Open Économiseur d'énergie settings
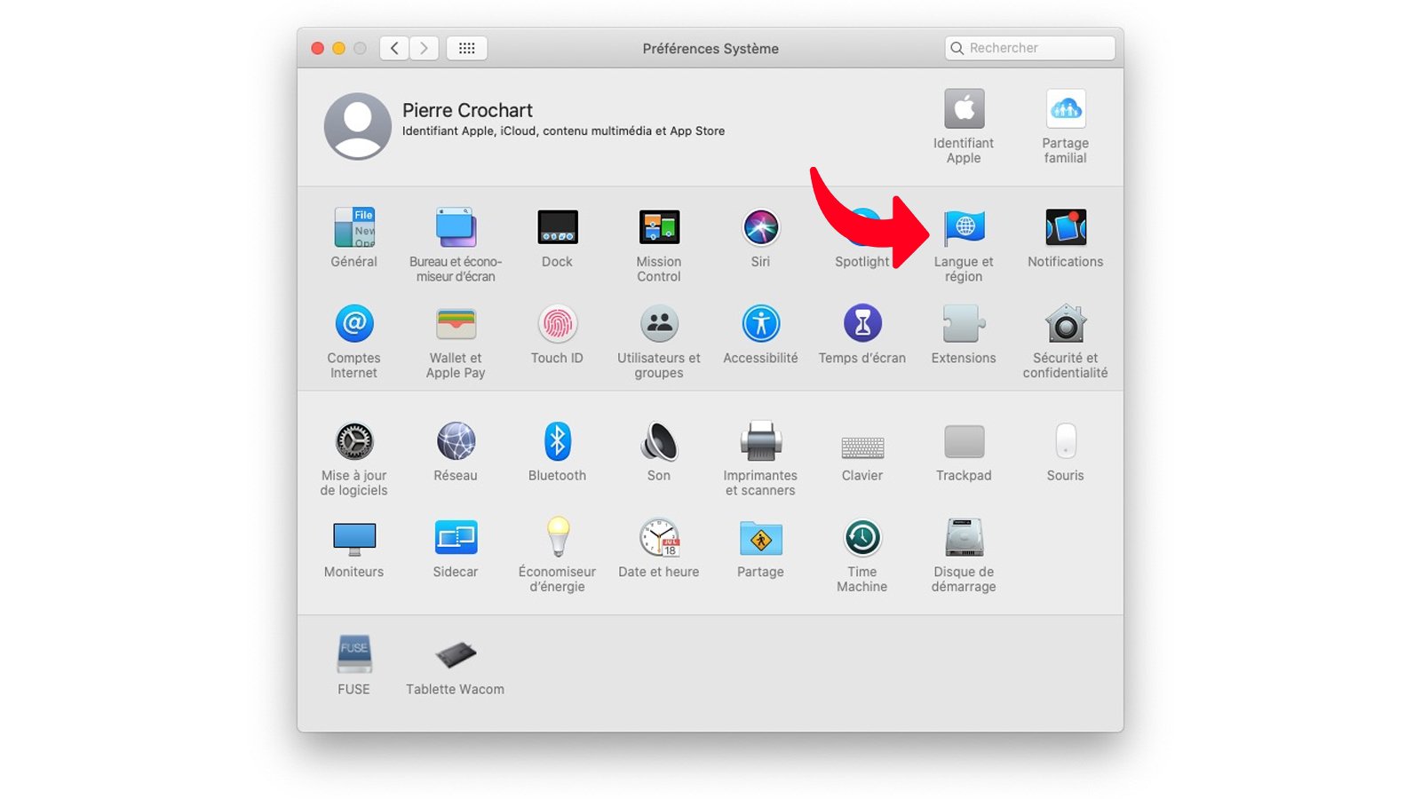 coord(557,538)
